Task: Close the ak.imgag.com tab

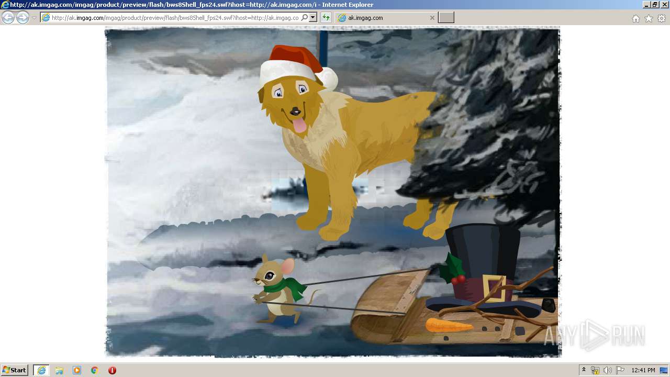Action: pyautogui.click(x=432, y=18)
